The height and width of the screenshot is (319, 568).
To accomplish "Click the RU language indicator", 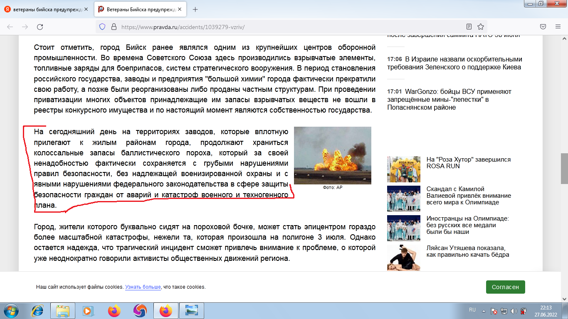I will tap(472, 310).
